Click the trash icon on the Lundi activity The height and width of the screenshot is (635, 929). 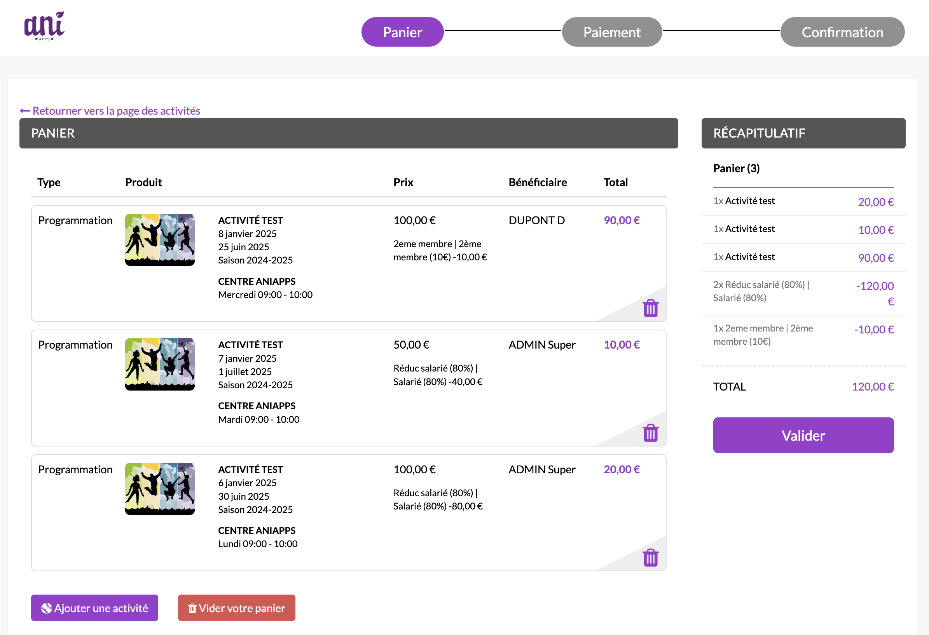click(x=650, y=558)
